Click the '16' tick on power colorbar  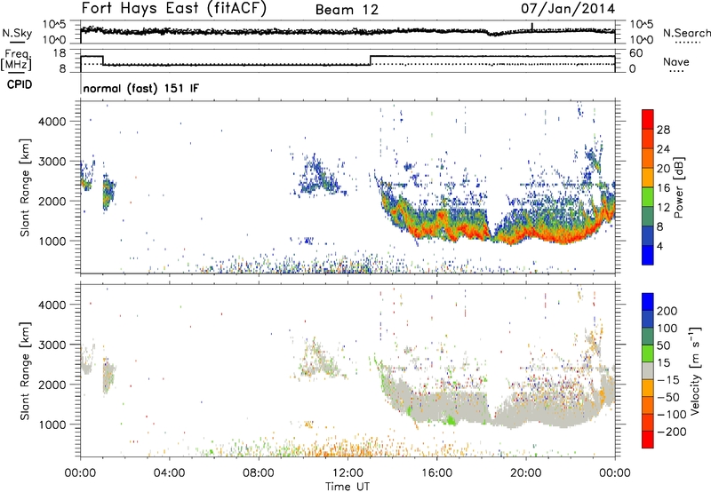point(663,188)
